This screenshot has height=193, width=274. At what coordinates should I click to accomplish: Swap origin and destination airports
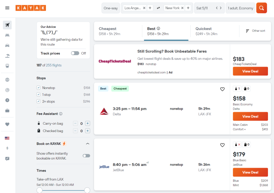(x=158, y=8)
